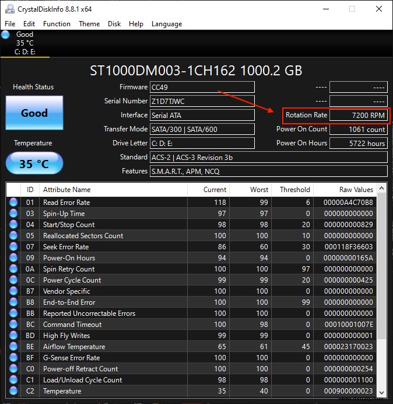Viewport: 393px width, 404px height.
Task: Select the Reallocated Sectors Count attribute name
Action: coord(83,236)
